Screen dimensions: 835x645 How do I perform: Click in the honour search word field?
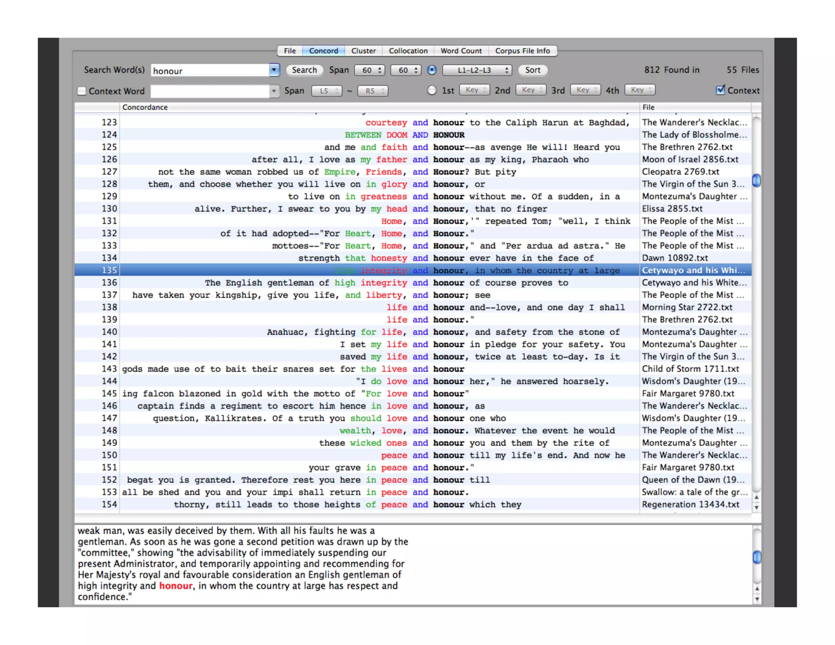[x=210, y=71]
